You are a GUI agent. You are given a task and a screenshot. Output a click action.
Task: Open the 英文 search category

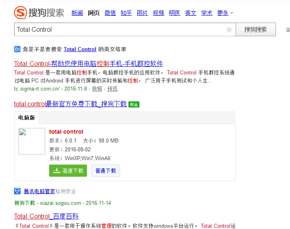(x=191, y=13)
